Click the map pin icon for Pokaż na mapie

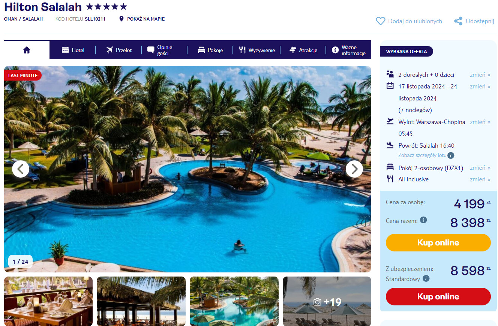point(121,19)
